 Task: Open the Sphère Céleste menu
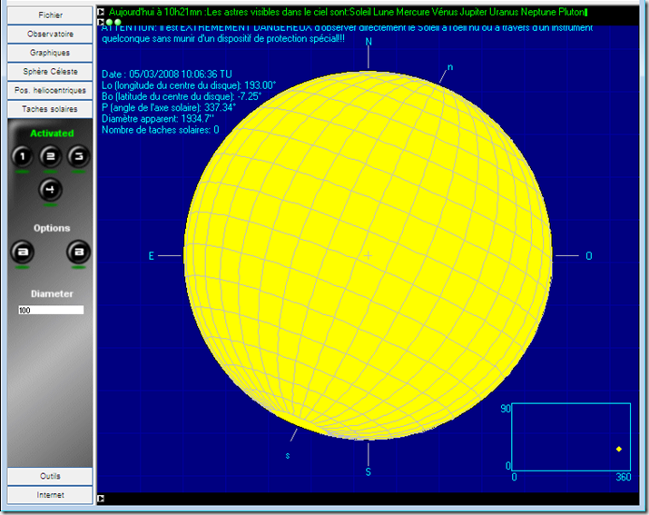click(50, 71)
